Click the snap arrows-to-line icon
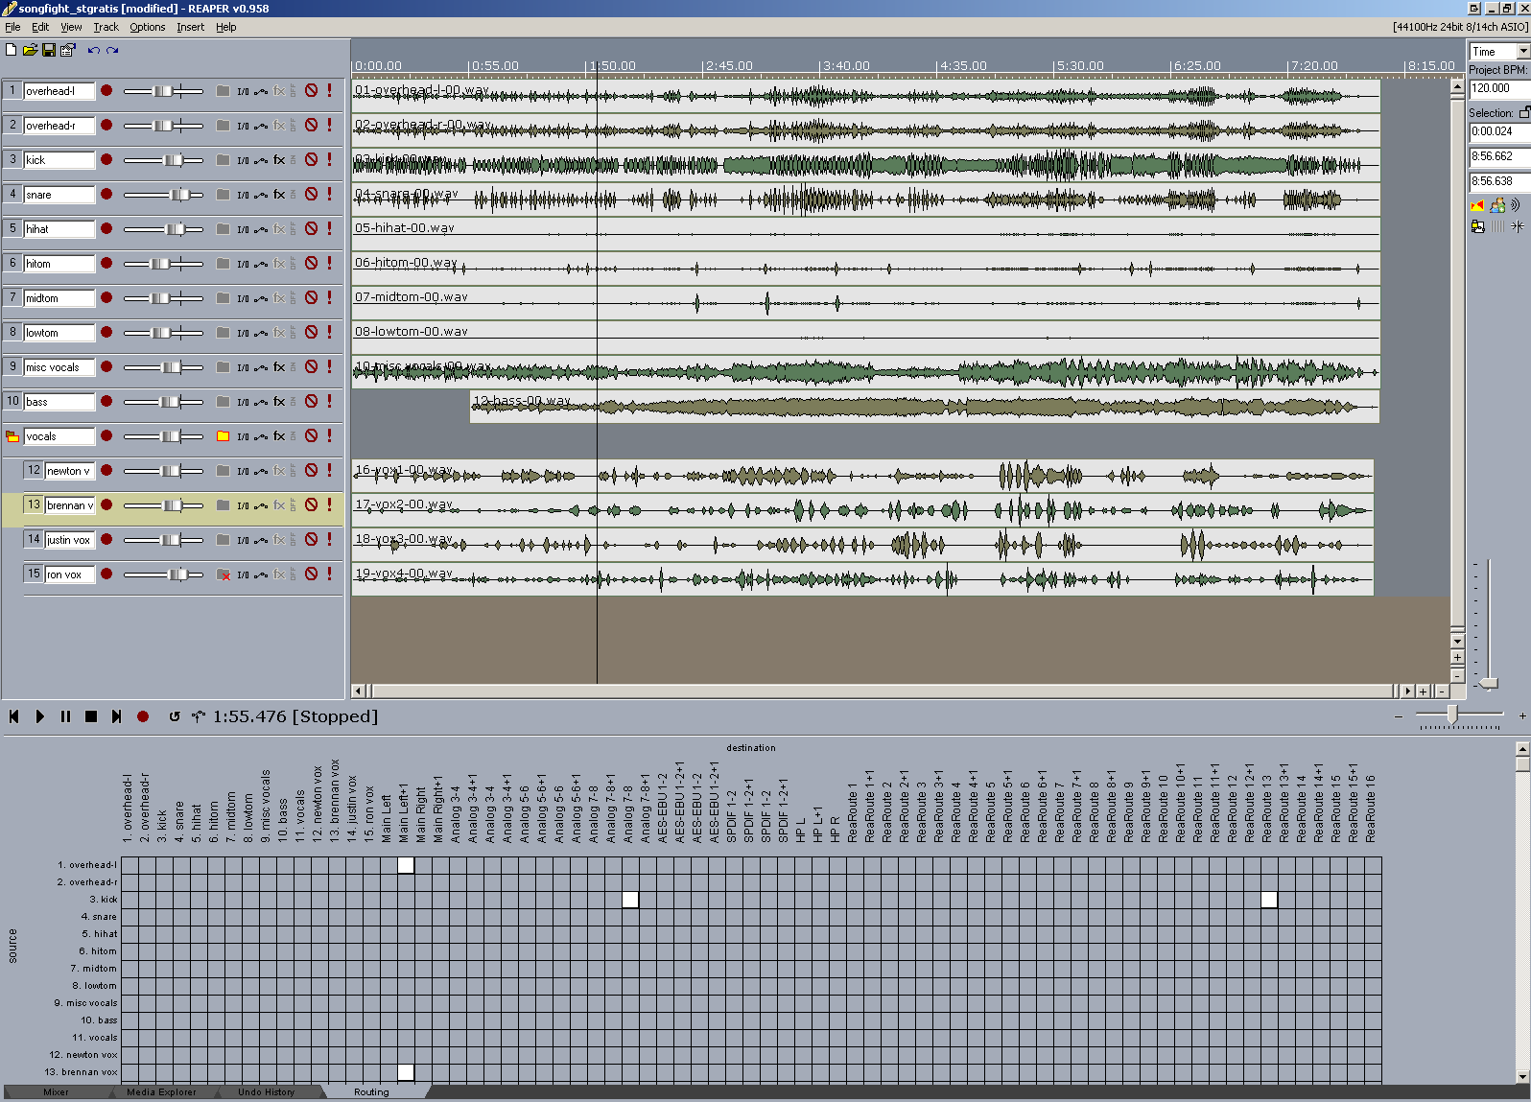The height and width of the screenshot is (1102, 1531). [1517, 226]
